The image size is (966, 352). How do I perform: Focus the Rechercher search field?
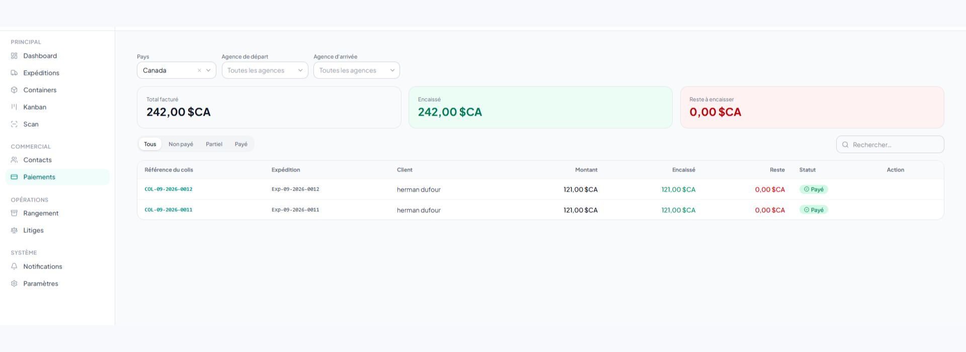tap(890, 145)
